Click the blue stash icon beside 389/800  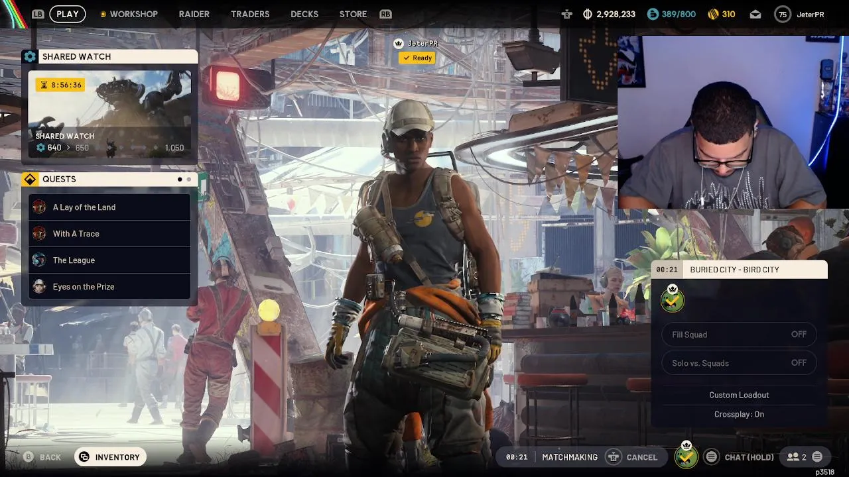pyautogui.click(x=653, y=14)
